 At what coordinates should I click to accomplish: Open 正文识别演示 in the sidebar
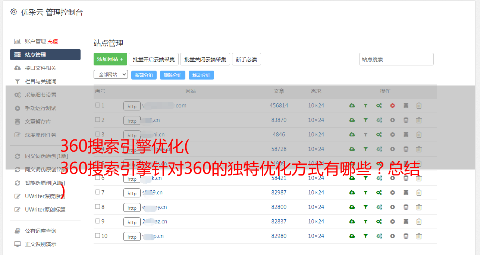click(41, 244)
